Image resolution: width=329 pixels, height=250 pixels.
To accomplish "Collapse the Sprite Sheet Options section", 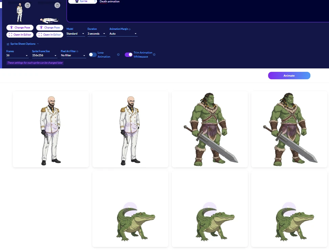I will pos(38,44).
